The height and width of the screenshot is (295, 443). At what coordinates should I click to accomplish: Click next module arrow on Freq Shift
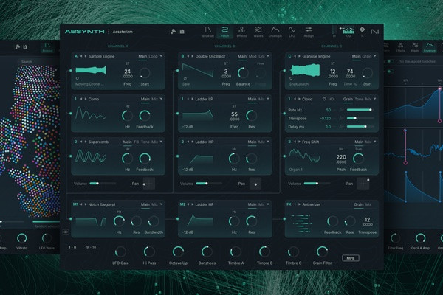pos(299,142)
